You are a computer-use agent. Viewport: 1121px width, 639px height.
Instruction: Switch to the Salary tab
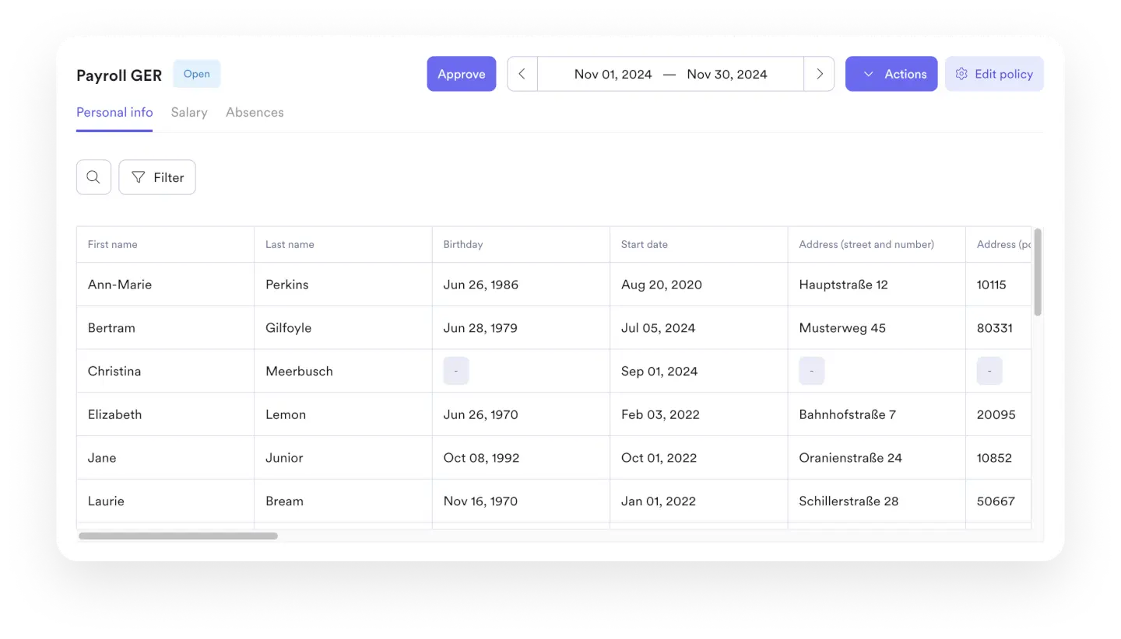(189, 112)
